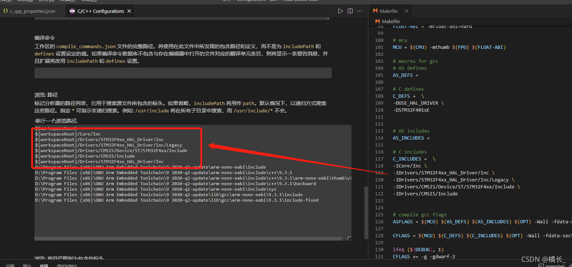Viewport: 572px width, 267px height.
Task: Click the # compile gcc flags comment
Action: (419, 214)
